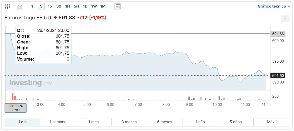Switch to candlestick chart type
The height and width of the screenshot is (131, 294).
[8, 6]
